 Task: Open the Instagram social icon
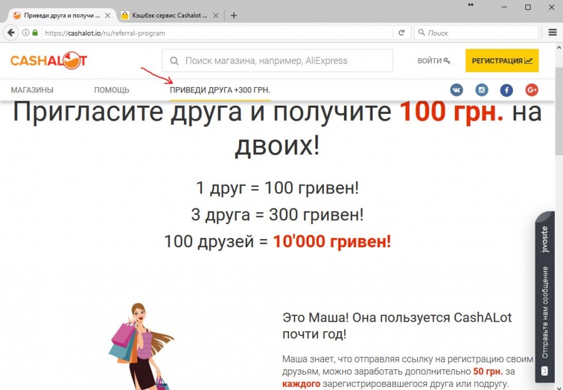click(482, 90)
